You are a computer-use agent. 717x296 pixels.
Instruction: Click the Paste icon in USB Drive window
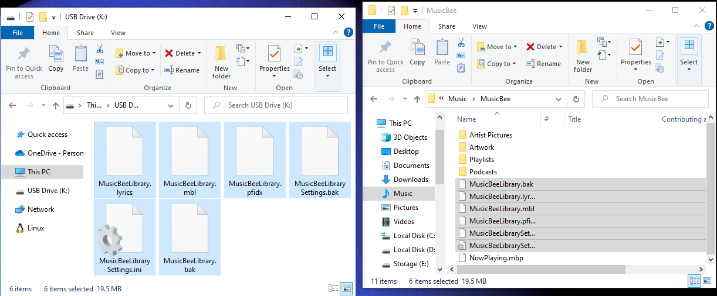[x=80, y=54]
